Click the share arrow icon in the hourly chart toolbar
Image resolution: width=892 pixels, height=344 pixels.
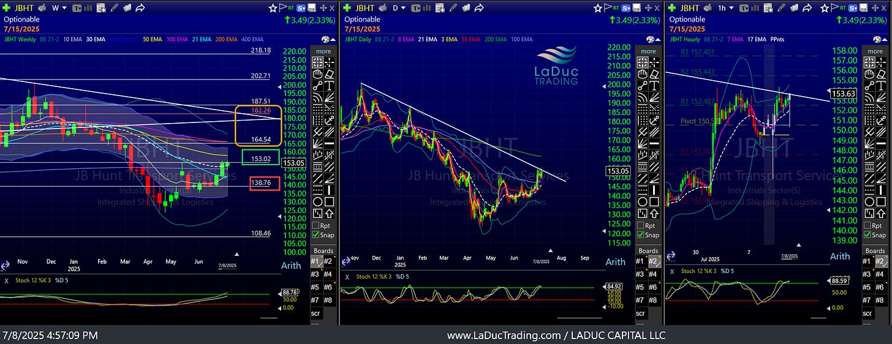(807, 8)
